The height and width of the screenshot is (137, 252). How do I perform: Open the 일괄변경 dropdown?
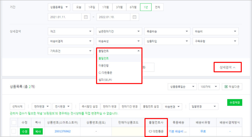pos(204,107)
